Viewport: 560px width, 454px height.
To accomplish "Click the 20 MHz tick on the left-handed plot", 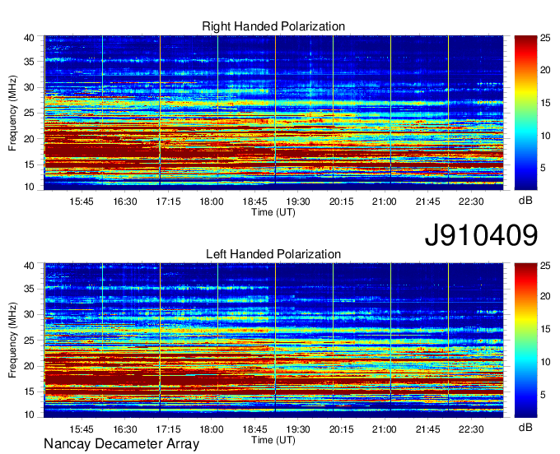I will coord(29,366).
